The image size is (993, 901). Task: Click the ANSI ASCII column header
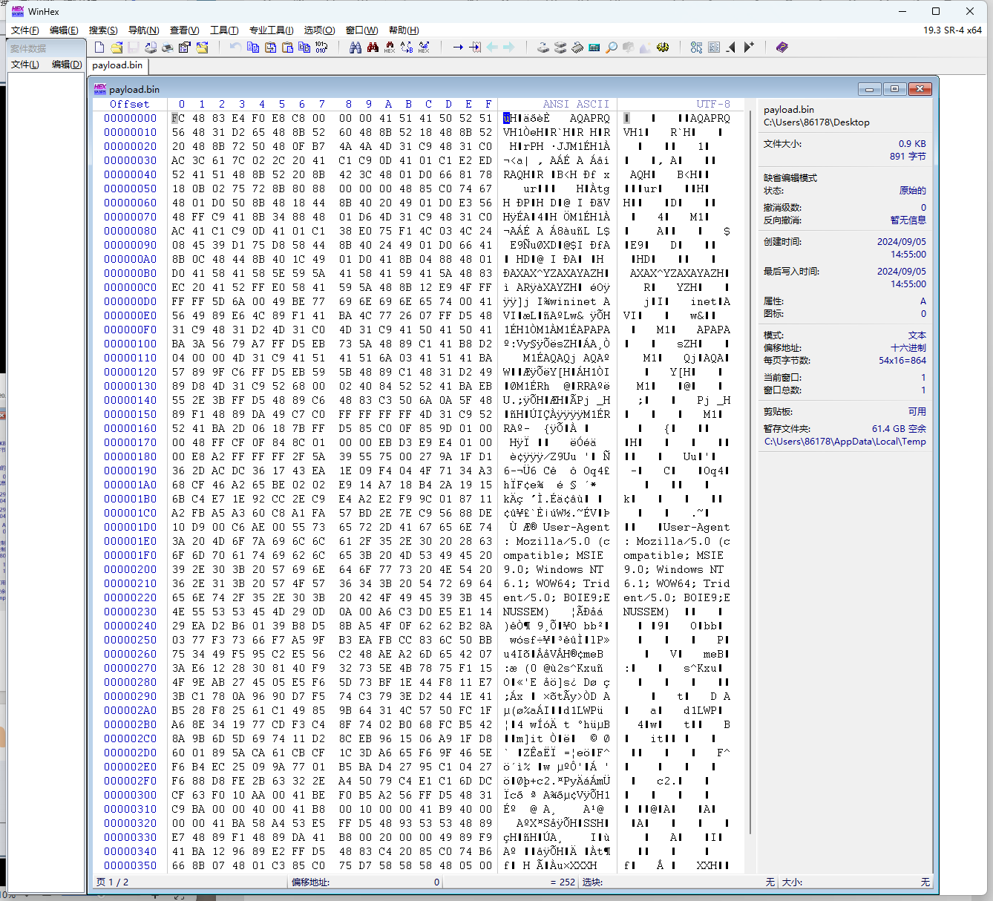(x=576, y=105)
